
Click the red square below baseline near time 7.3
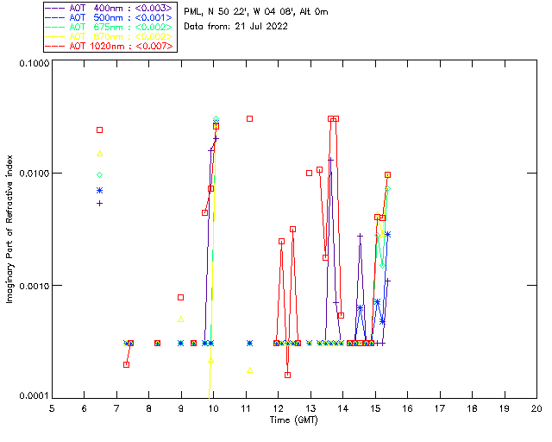127,365
